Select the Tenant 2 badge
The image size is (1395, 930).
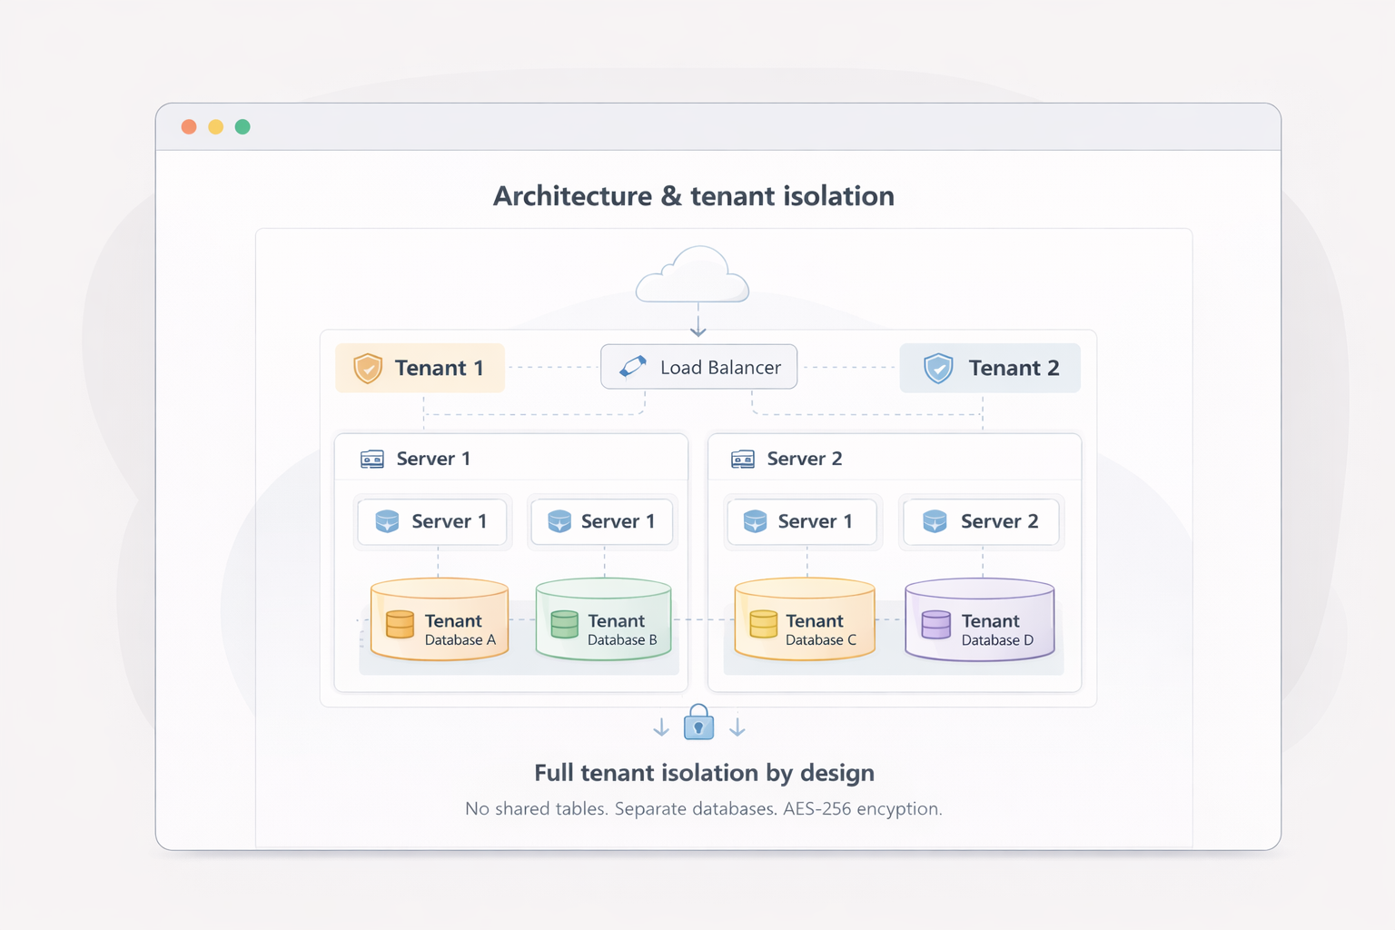[x=990, y=368]
